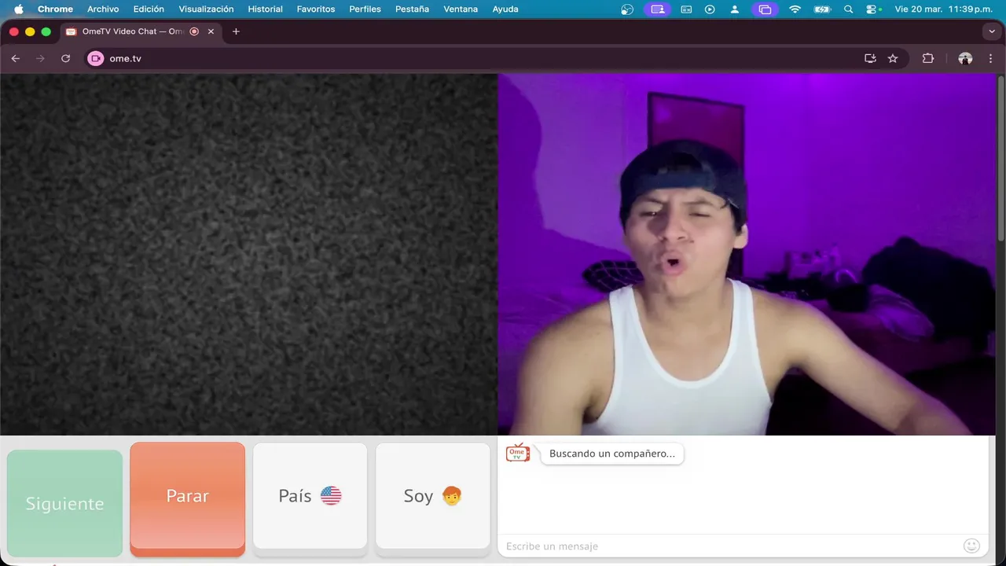Click the tab recording indicator
1006x566 pixels.
(x=194, y=31)
